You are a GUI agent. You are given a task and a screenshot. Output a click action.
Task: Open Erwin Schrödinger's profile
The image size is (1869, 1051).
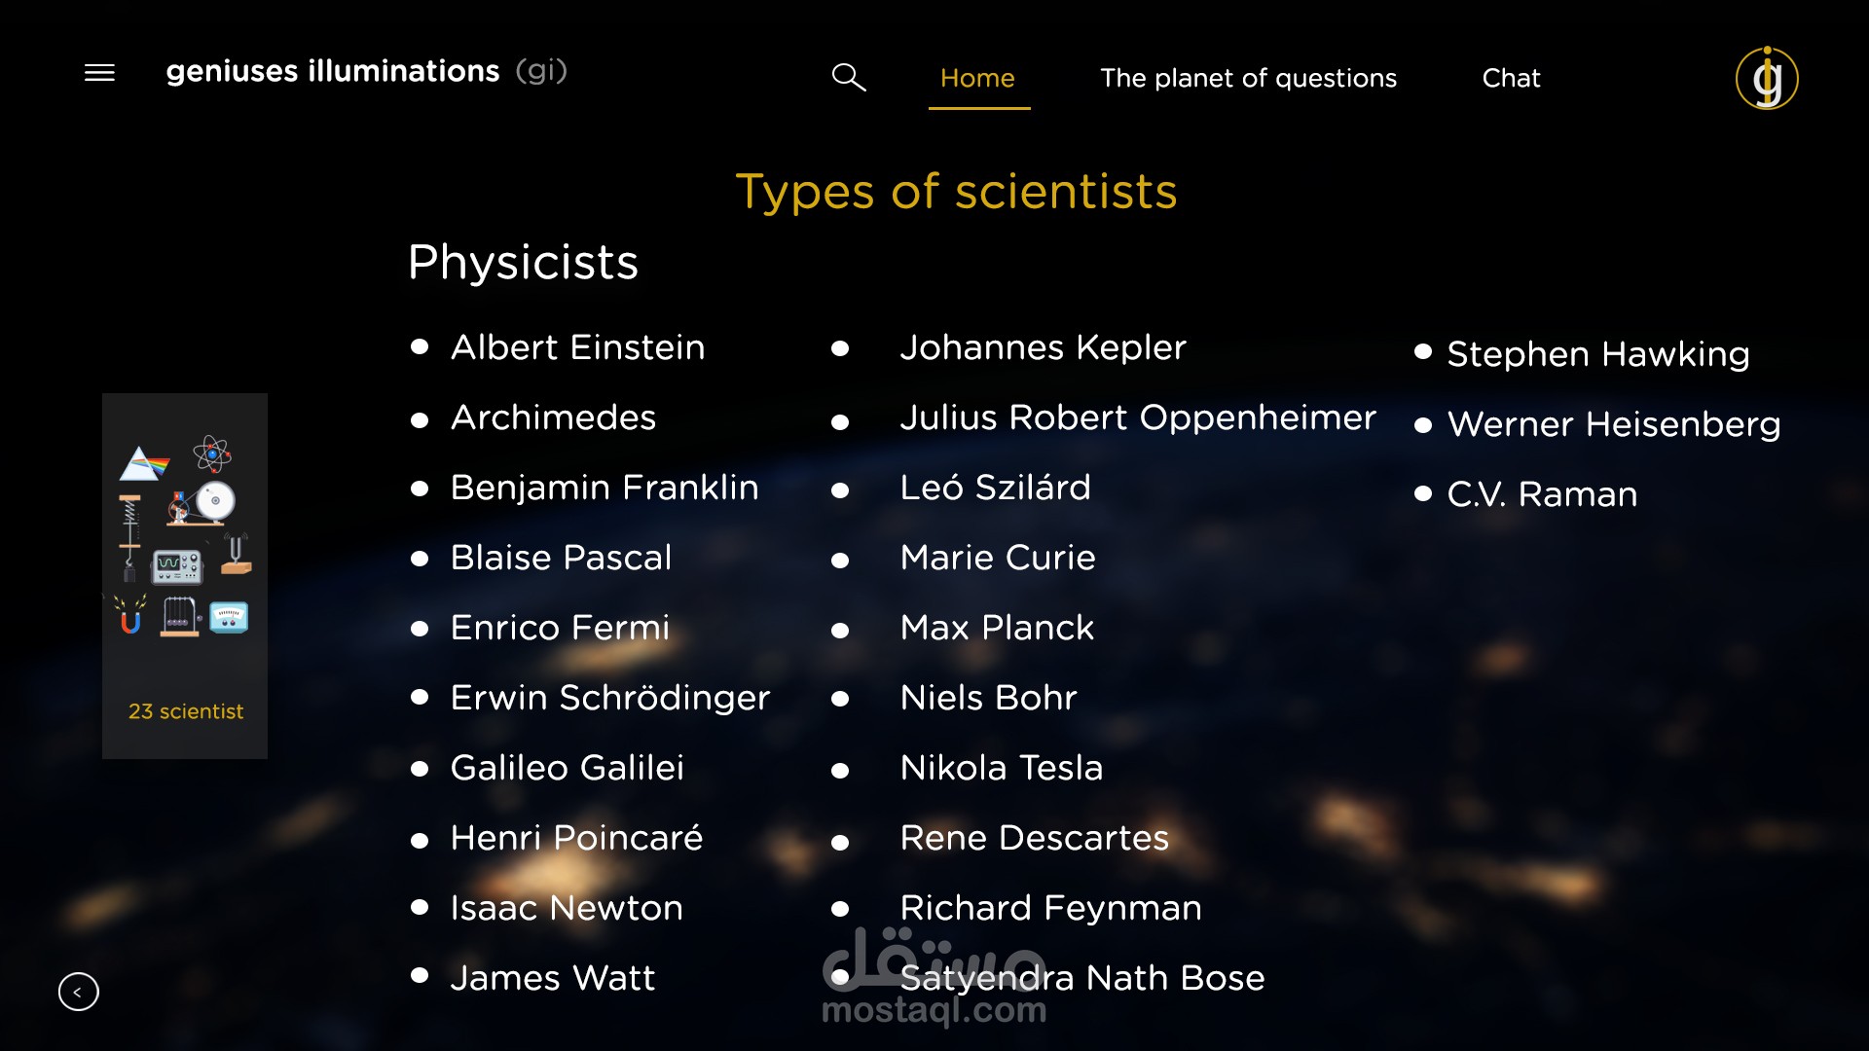pyautogui.click(x=610, y=698)
